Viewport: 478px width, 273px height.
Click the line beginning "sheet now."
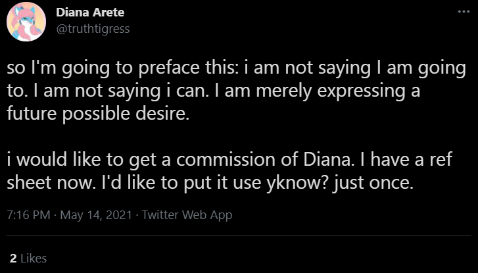coord(210,184)
